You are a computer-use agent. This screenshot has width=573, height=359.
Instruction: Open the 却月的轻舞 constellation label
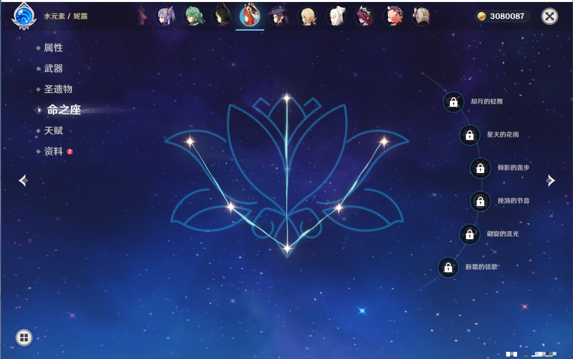tap(487, 102)
